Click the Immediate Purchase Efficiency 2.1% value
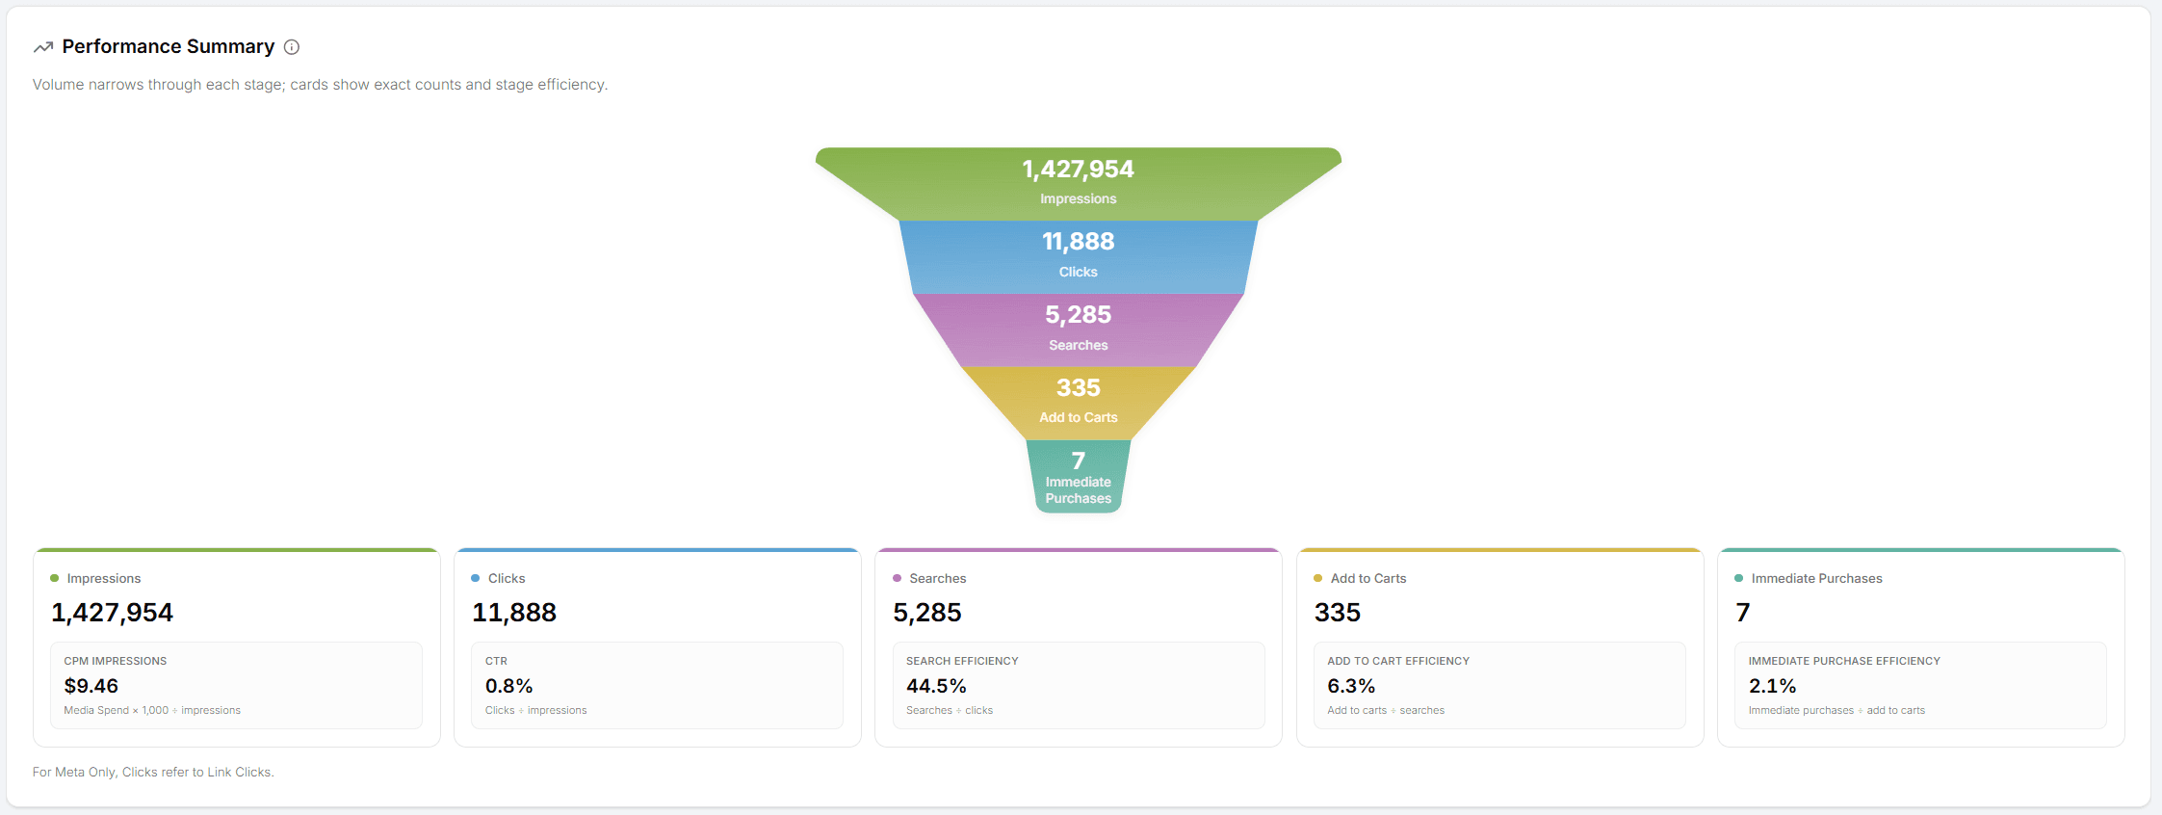 pyautogui.click(x=1773, y=686)
